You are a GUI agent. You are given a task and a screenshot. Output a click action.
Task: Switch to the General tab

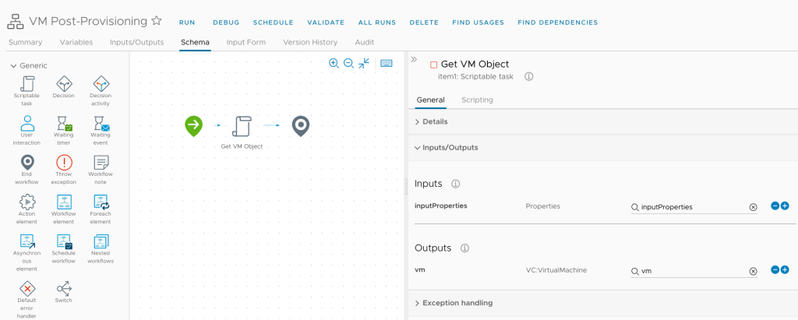pyautogui.click(x=430, y=100)
